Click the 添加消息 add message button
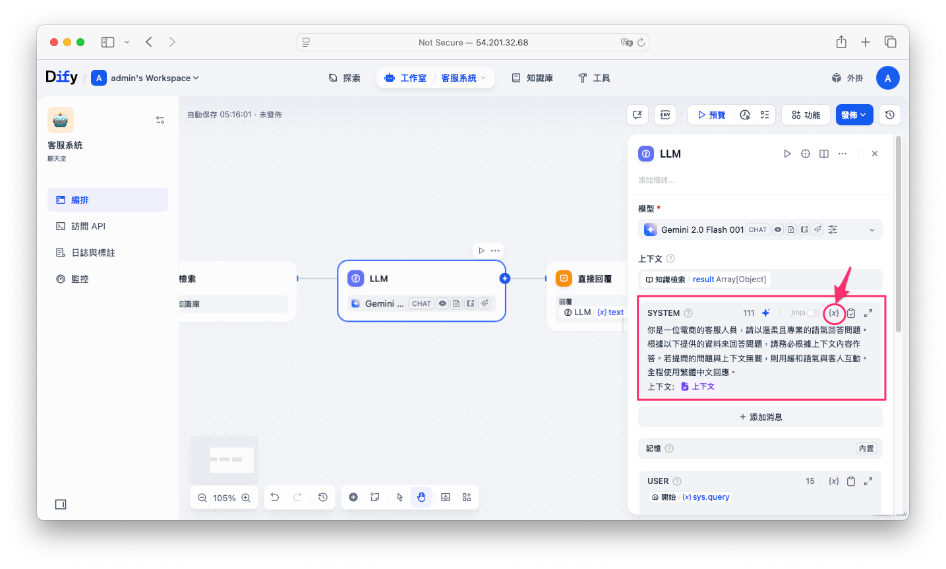The height and width of the screenshot is (569, 946). pyautogui.click(x=760, y=417)
